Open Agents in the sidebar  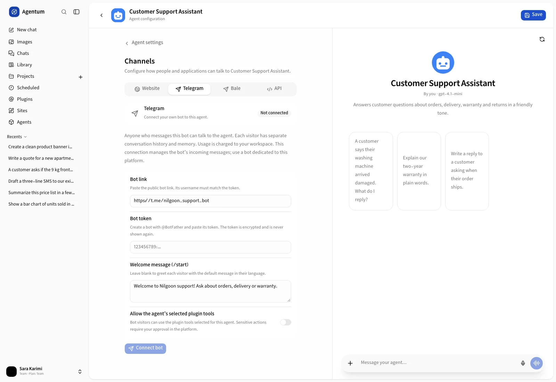44,122
